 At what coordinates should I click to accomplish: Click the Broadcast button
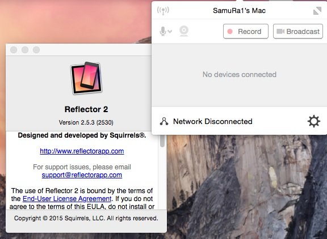(298, 31)
